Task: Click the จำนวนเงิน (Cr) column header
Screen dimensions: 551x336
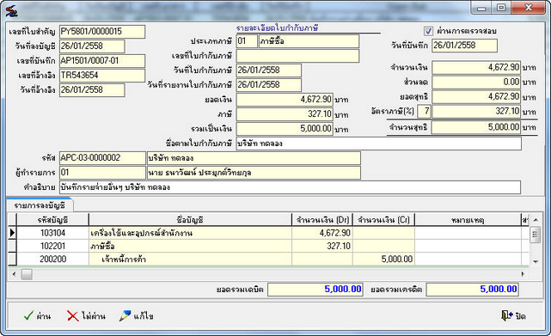Action: (x=383, y=220)
